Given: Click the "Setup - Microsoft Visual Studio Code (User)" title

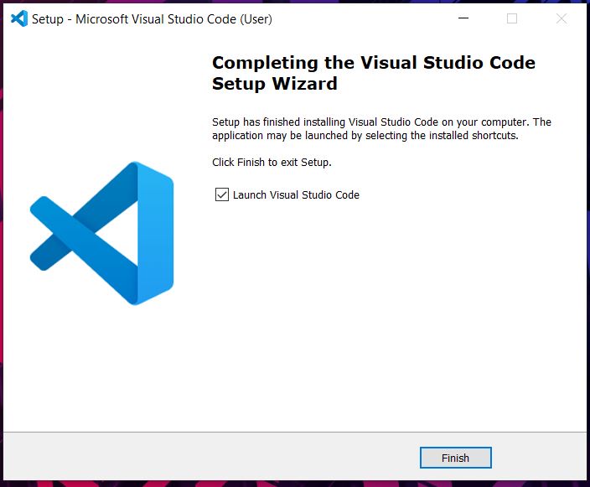Looking at the screenshot, I should 152,19.
